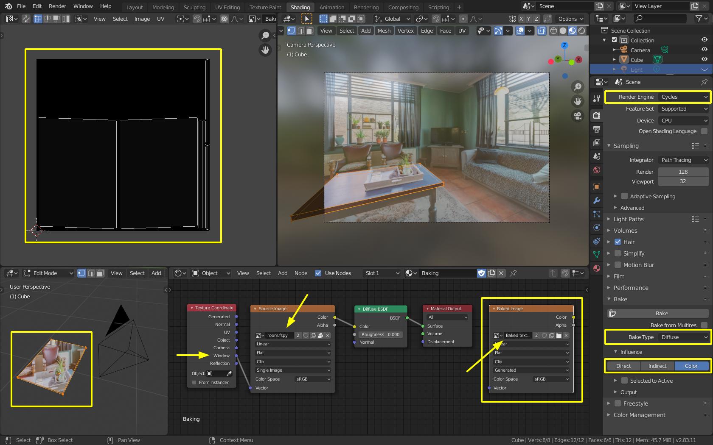Click fake user shield for Baking material
Viewport: 713px width, 445px height.
(x=481, y=273)
